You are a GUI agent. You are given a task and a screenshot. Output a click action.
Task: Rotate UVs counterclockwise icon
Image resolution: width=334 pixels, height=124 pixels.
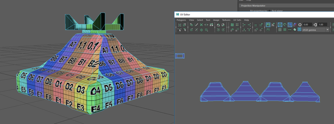click(x=218, y=30)
